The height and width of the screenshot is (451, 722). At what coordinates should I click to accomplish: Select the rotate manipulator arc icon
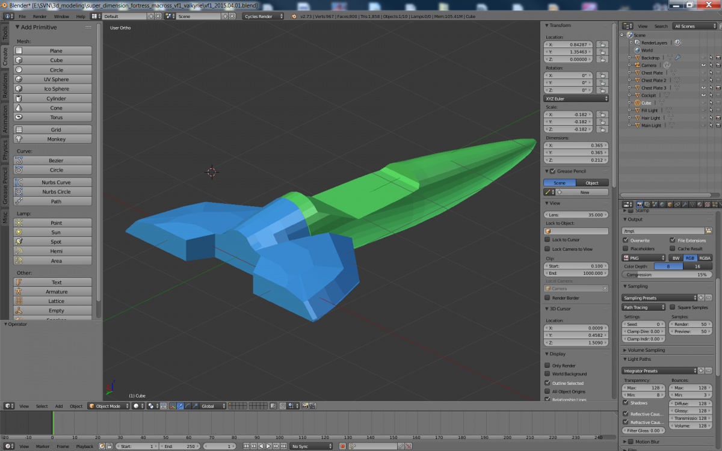[187, 406]
